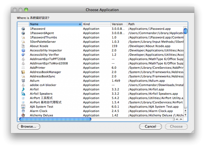Click the AirPort 基地台代理程式 row icon

(23, 102)
